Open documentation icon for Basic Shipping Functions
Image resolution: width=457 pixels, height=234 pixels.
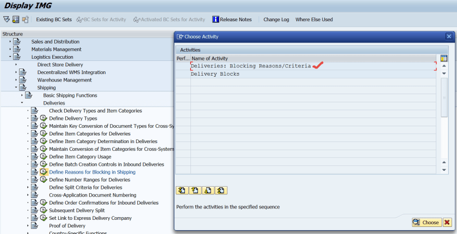(x=28, y=95)
